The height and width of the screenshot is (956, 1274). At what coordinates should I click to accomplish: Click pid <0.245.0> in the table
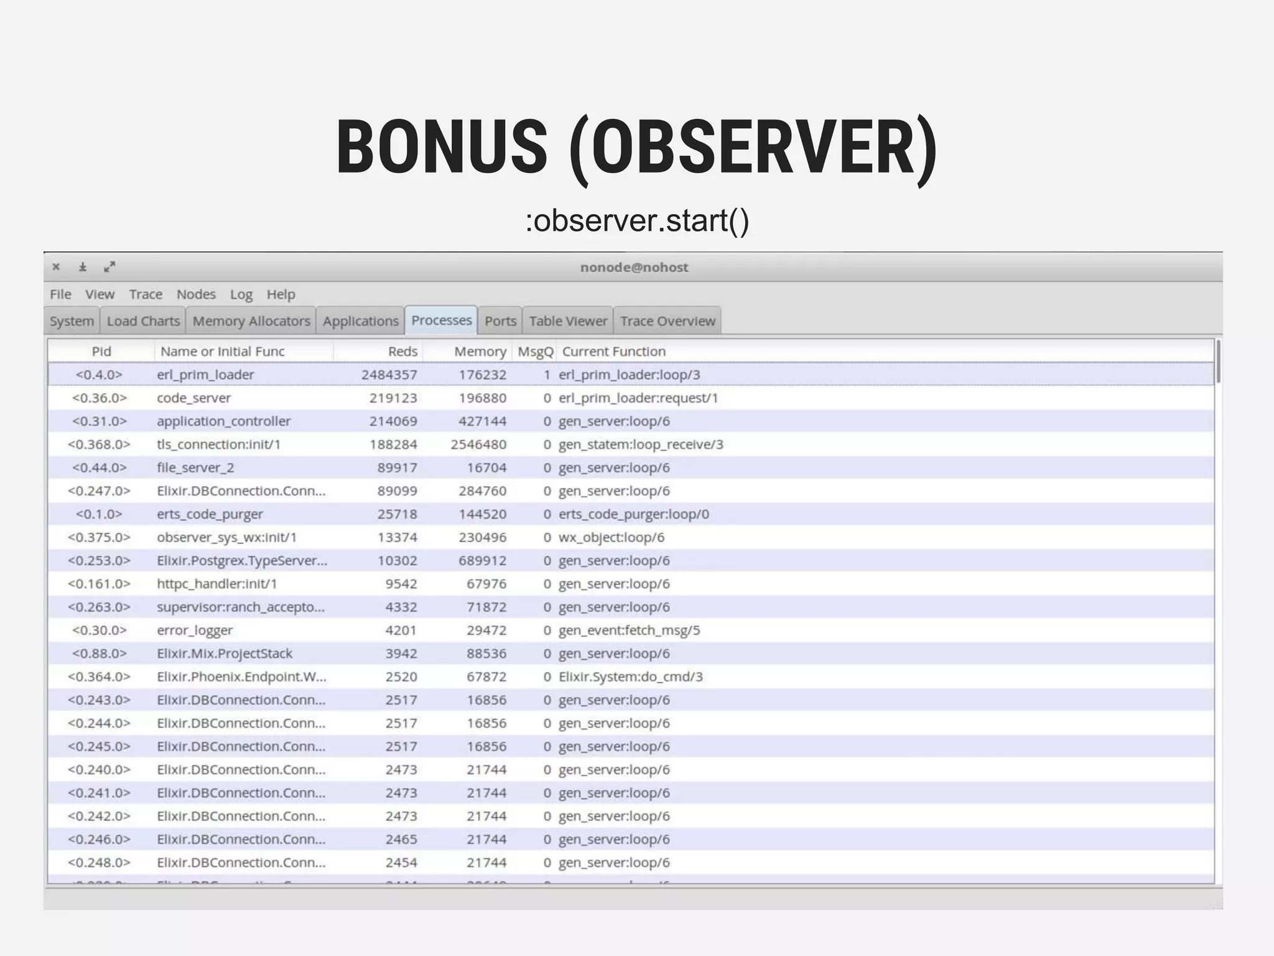click(x=100, y=746)
